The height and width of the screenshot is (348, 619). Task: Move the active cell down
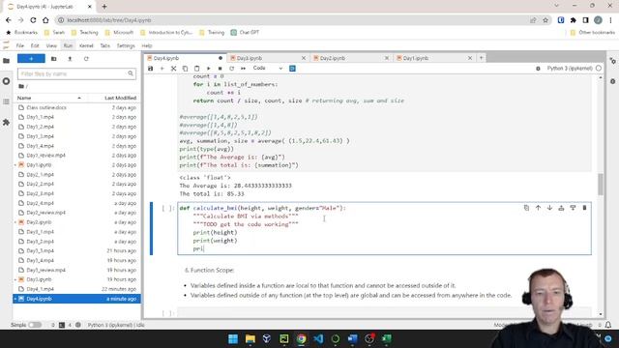(x=549, y=208)
